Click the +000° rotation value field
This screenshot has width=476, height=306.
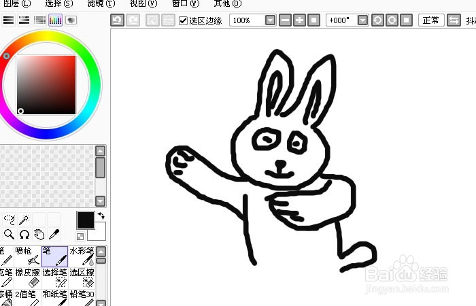(342, 20)
